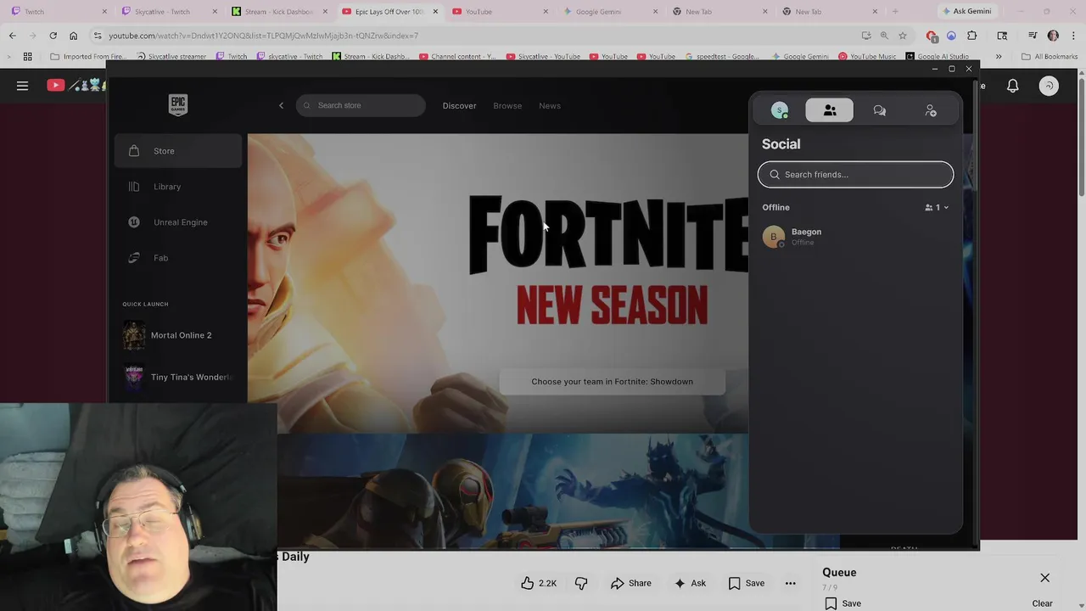This screenshot has height=611, width=1086.
Task: Like the YouTube video with 2.2K likes
Action: (539, 583)
